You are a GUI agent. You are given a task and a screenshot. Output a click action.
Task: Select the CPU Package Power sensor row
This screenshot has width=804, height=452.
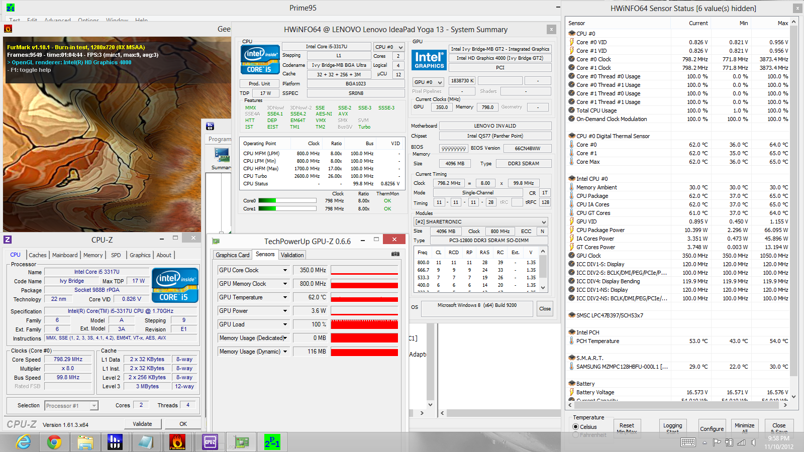point(678,230)
